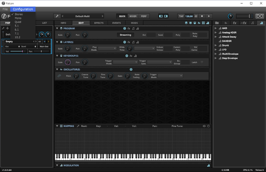The height and width of the screenshot is (172, 266).
Task: Toggle the eye visibility icon in MAPPING
Action: 204,126
